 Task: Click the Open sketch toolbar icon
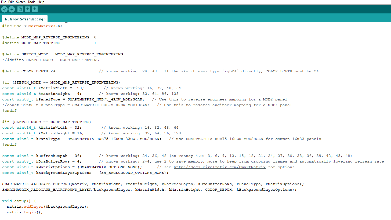tap(28, 9)
